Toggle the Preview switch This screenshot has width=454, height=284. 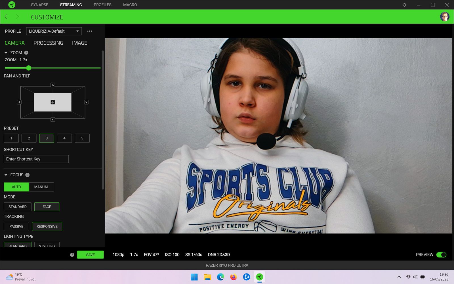pyautogui.click(x=441, y=255)
